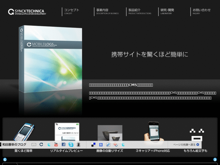Click the 画像の自動リサイズ caption

(110, 151)
